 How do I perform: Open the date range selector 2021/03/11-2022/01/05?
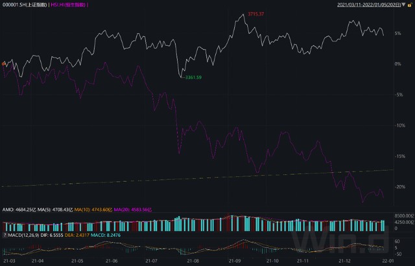(373, 5)
